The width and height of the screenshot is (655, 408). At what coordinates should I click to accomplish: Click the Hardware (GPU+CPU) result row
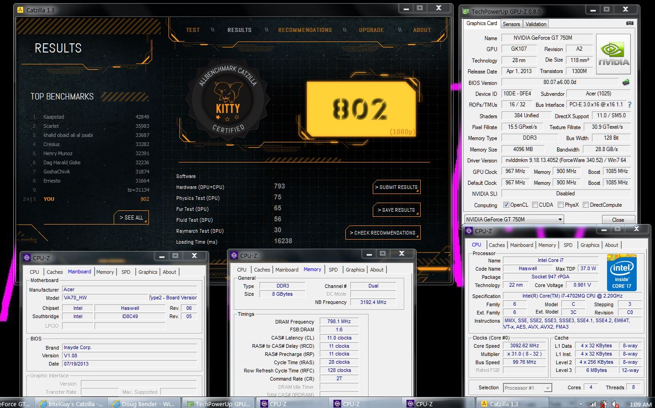[231, 187]
